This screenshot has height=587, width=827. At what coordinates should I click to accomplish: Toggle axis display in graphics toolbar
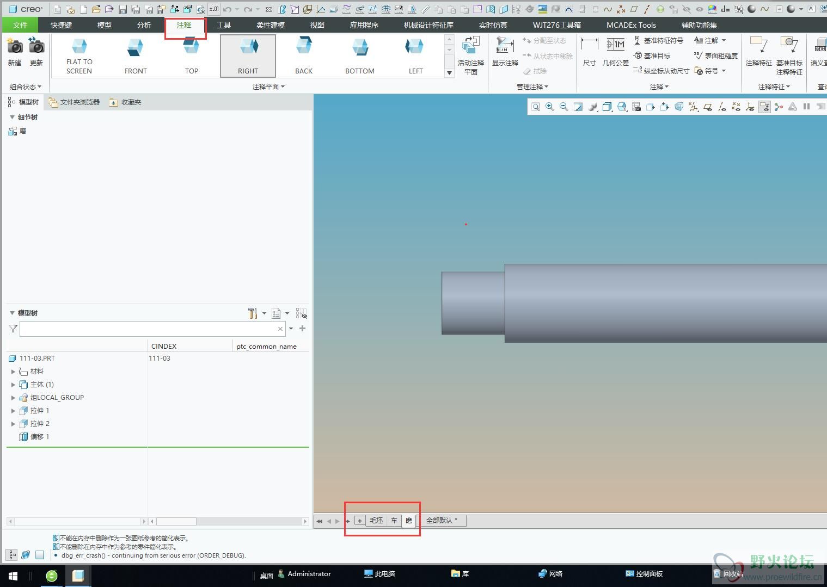point(722,107)
